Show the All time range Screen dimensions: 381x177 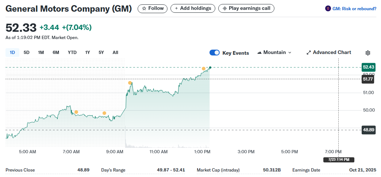[x=115, y=53]
